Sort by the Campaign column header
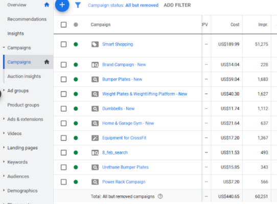The height and width of the screenshot is (204, 277). [x=101, y=24]
